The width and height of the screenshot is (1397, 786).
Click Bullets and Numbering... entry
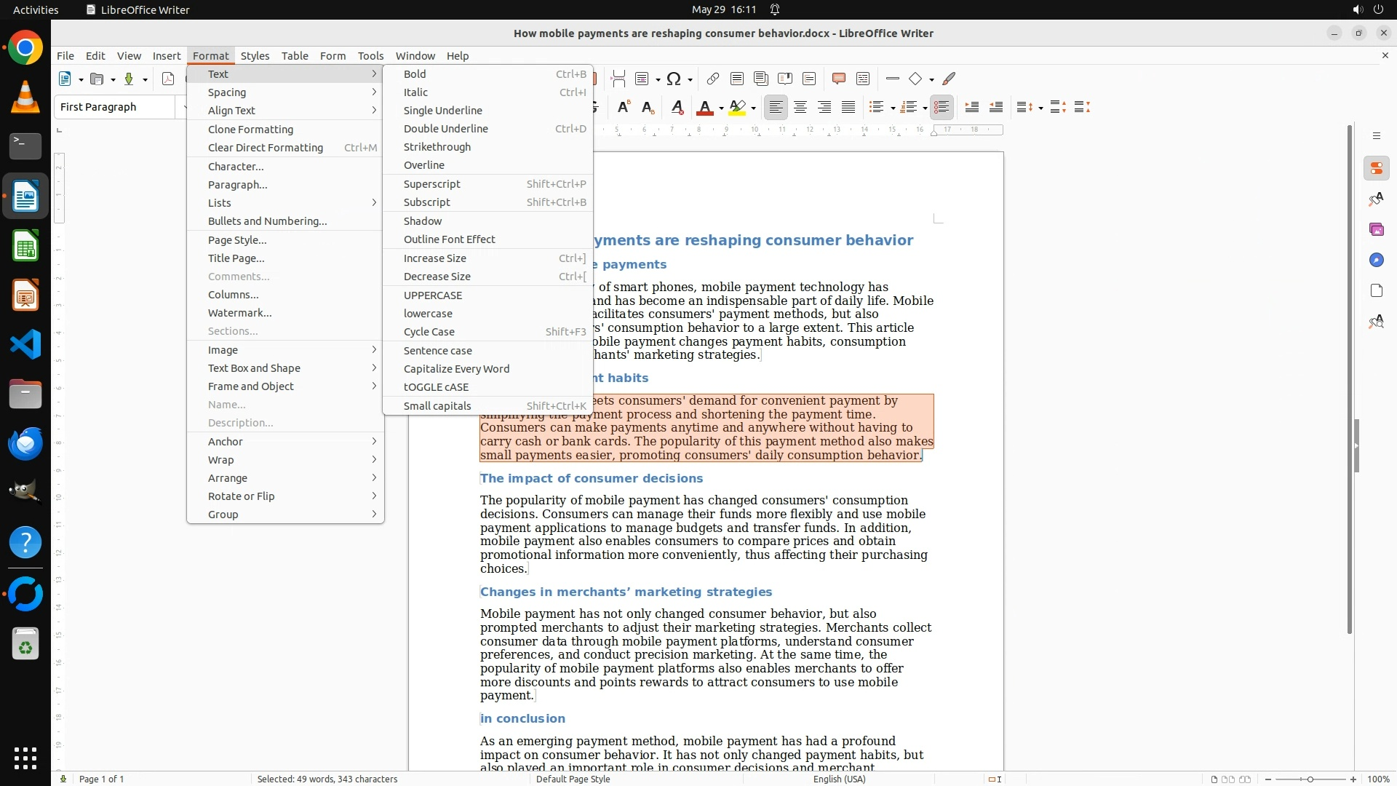(267, 221)
